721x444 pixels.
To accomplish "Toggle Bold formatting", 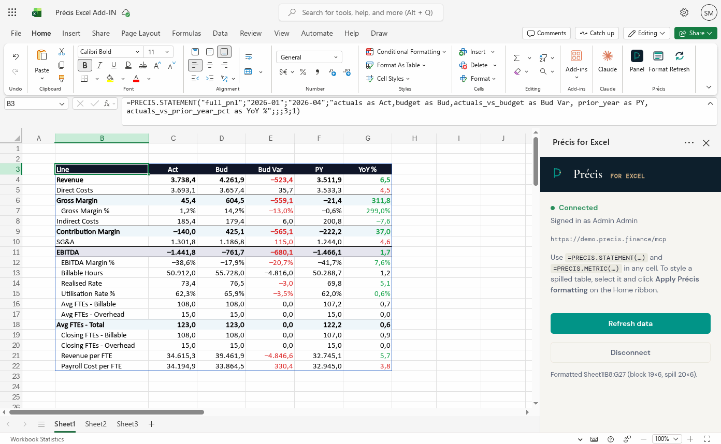I will (x=85, y=65).
